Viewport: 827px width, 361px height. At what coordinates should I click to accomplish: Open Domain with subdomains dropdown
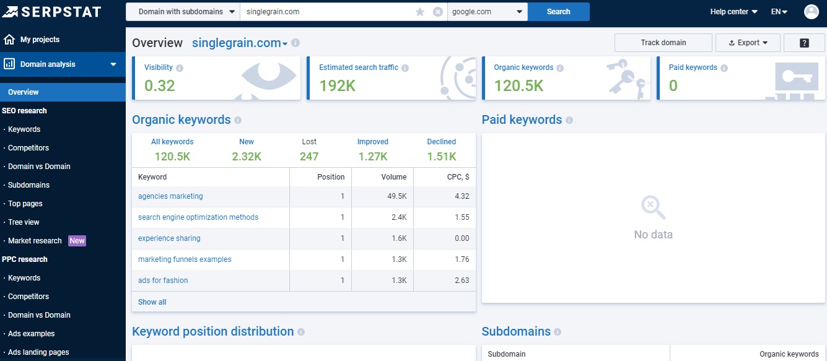coord(183,12)
